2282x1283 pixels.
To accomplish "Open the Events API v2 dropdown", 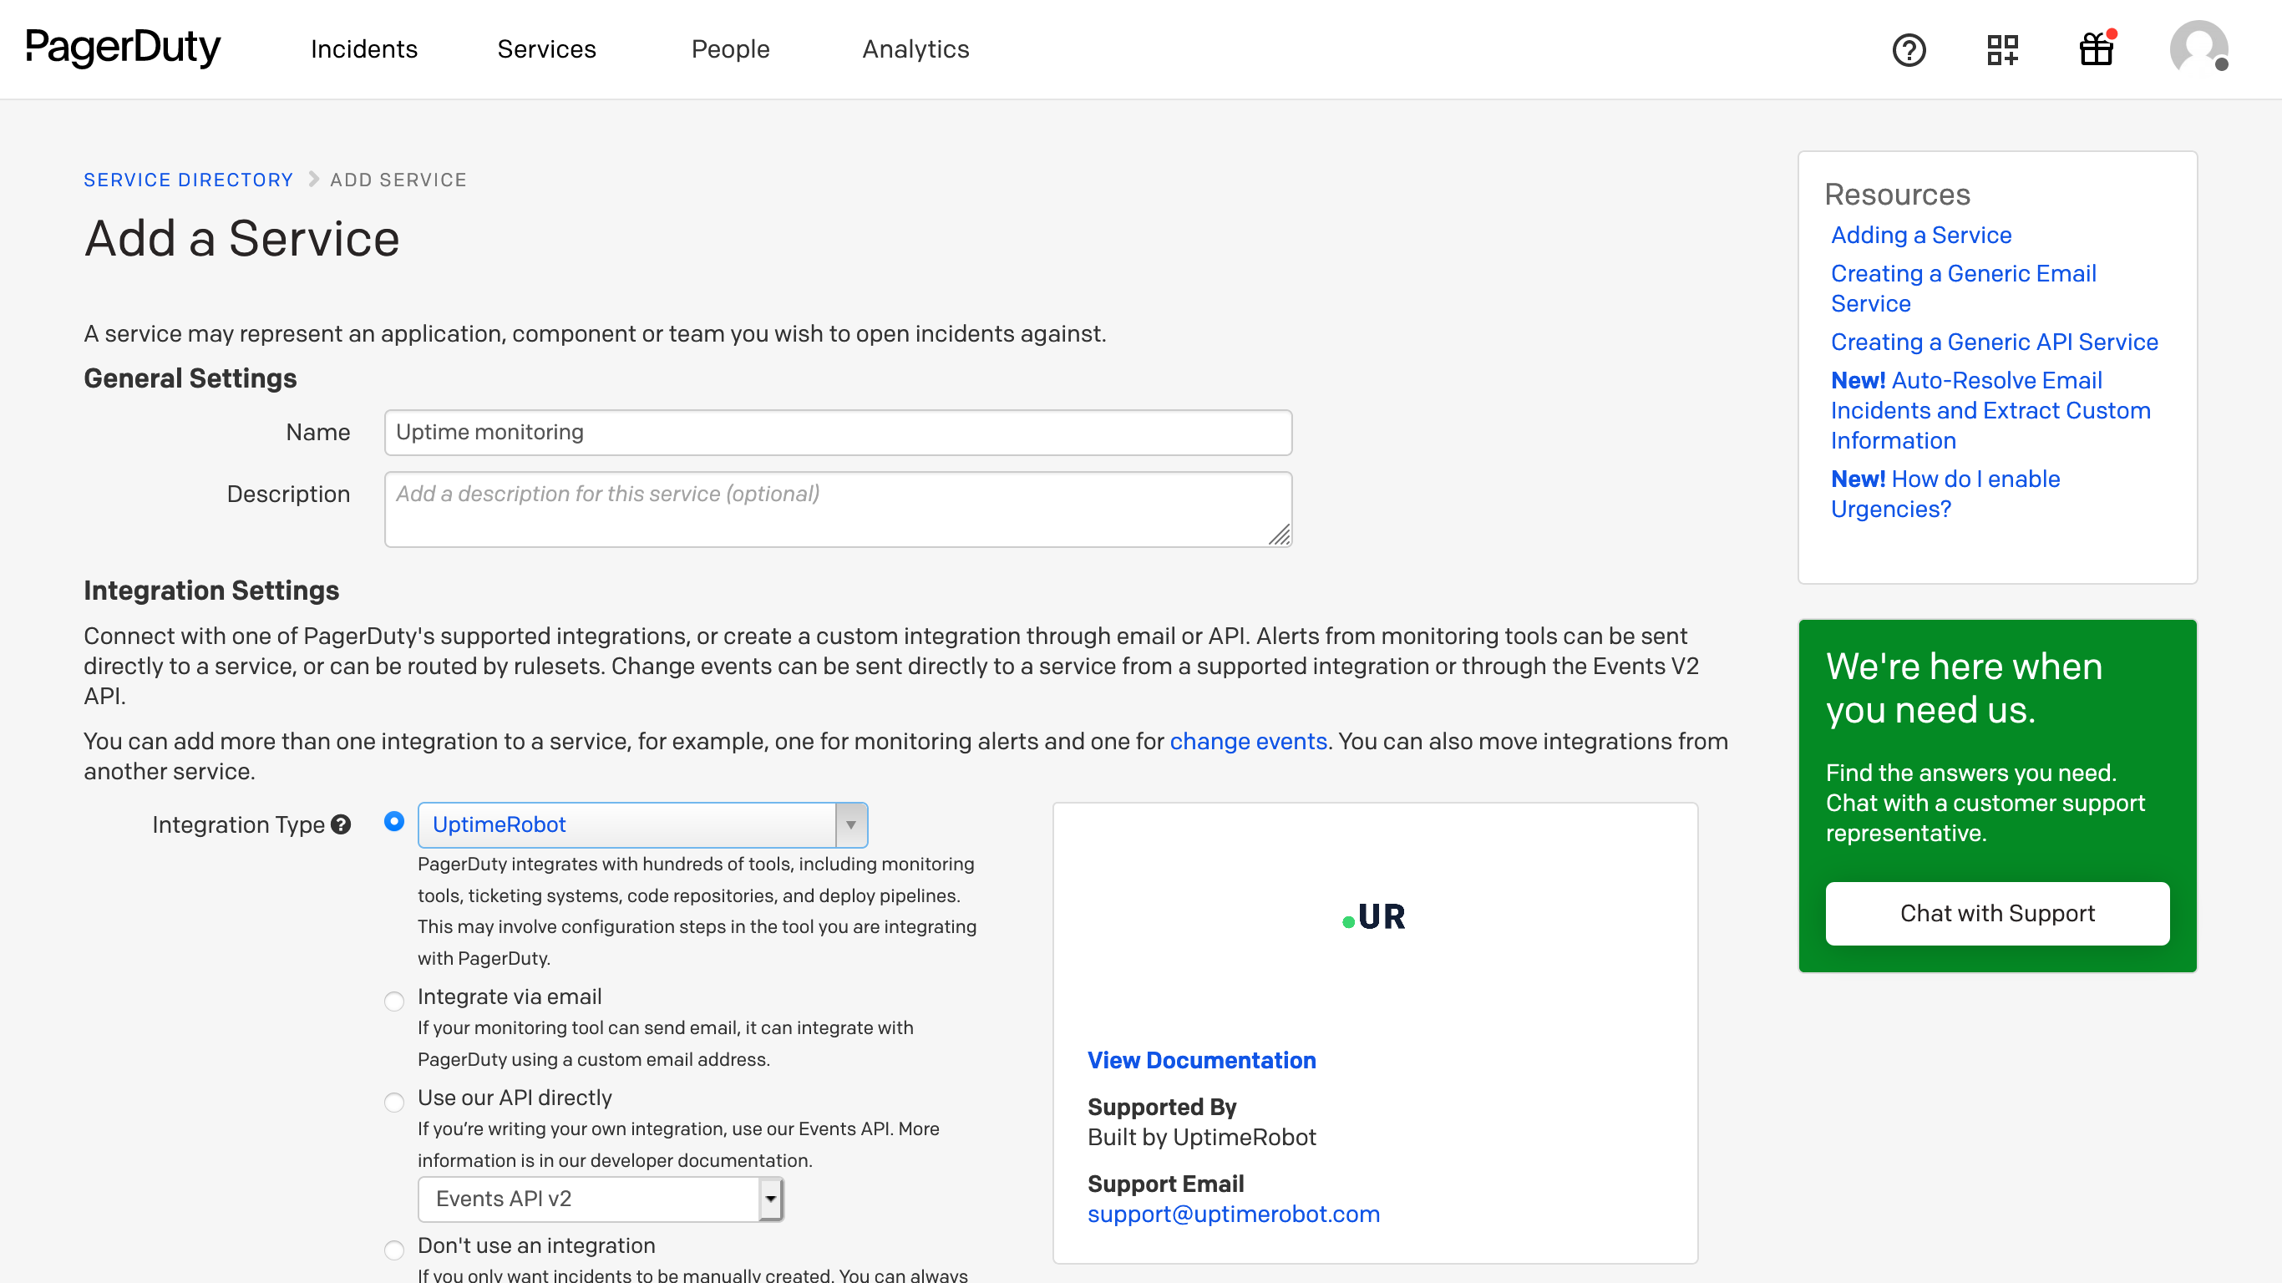I will point(601,1199).
